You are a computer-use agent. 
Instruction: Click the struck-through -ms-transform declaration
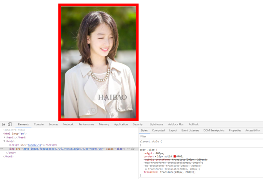[173, 166]
